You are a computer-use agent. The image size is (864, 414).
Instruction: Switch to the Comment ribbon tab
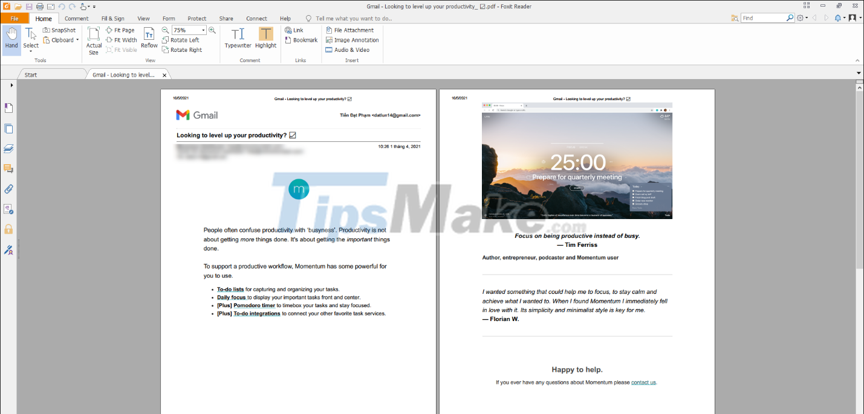(x=76, y=18)
